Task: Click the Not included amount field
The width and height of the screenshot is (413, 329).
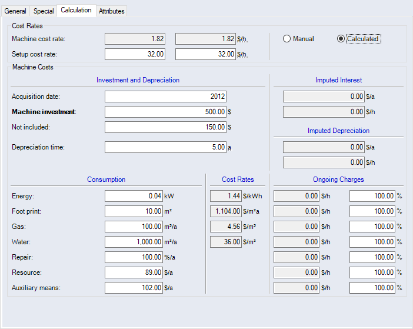Action: point(165,127)
